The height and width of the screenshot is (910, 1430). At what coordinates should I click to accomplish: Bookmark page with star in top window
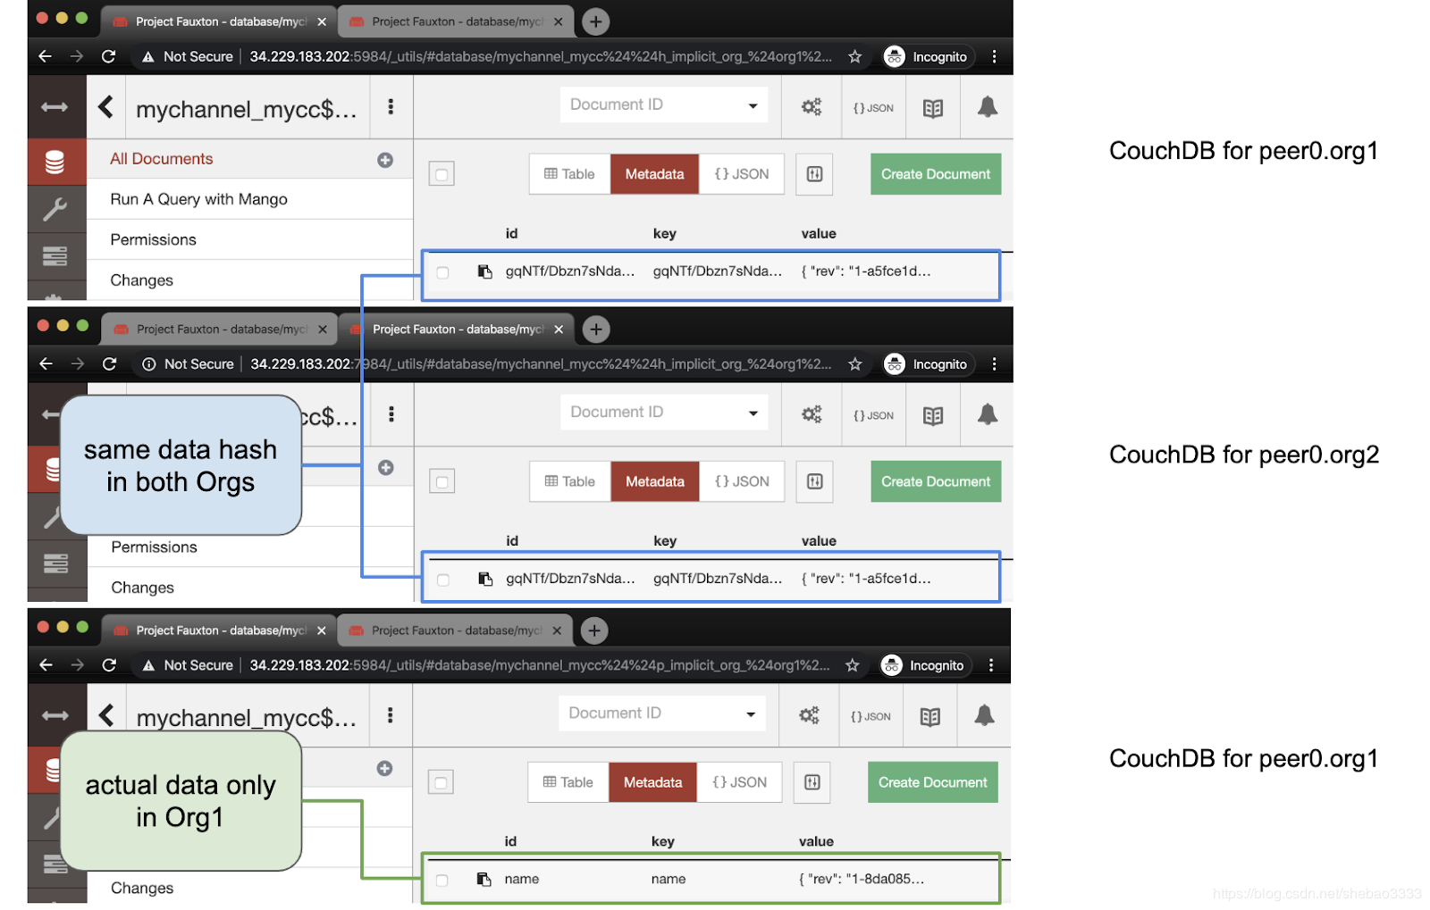point(855,57)
